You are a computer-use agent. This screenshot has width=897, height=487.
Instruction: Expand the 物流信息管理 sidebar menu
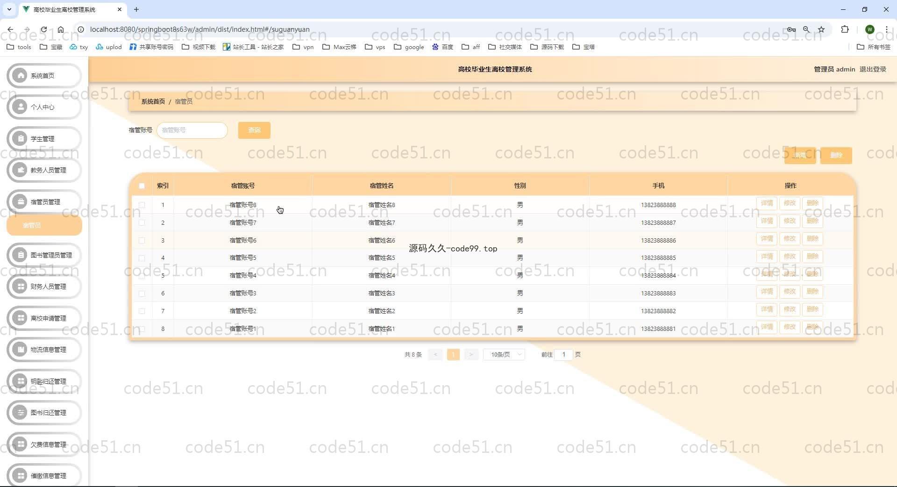[x=44, y=350]
